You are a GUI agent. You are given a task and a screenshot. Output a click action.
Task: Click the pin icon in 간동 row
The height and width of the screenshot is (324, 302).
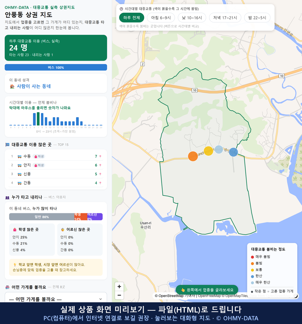tap(100, 183)
